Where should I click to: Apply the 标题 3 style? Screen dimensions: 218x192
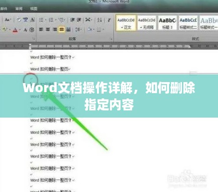click(x=168, y=23)
